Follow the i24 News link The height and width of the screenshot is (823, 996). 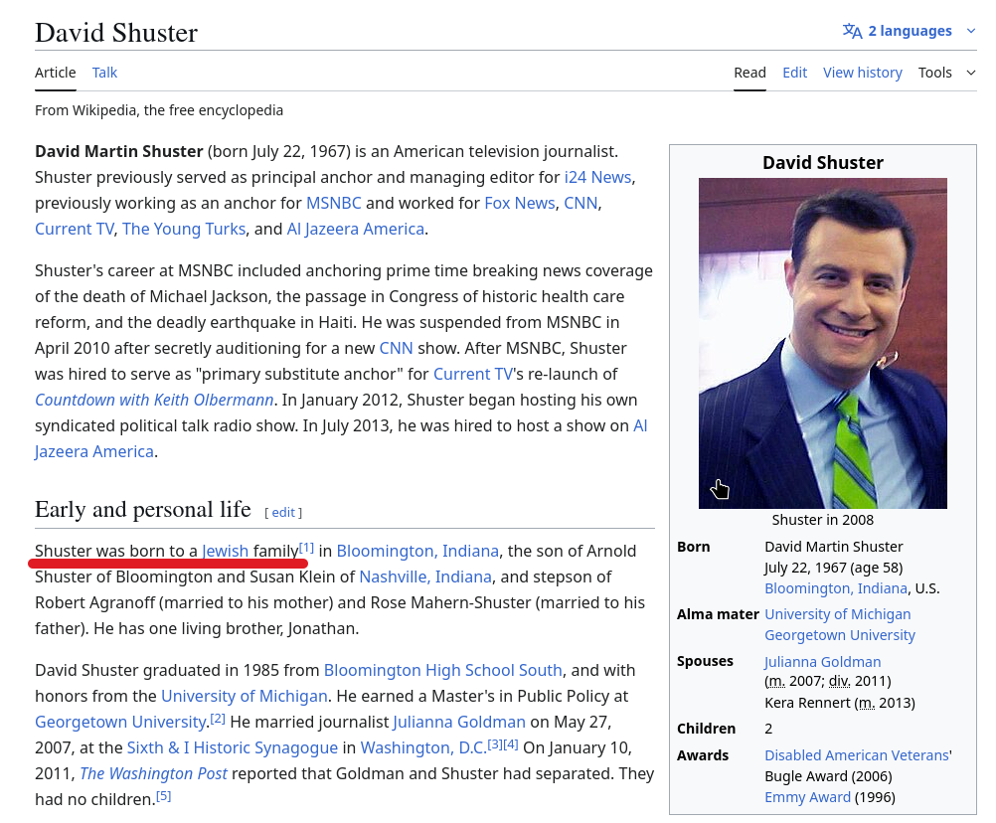point(597,177)
